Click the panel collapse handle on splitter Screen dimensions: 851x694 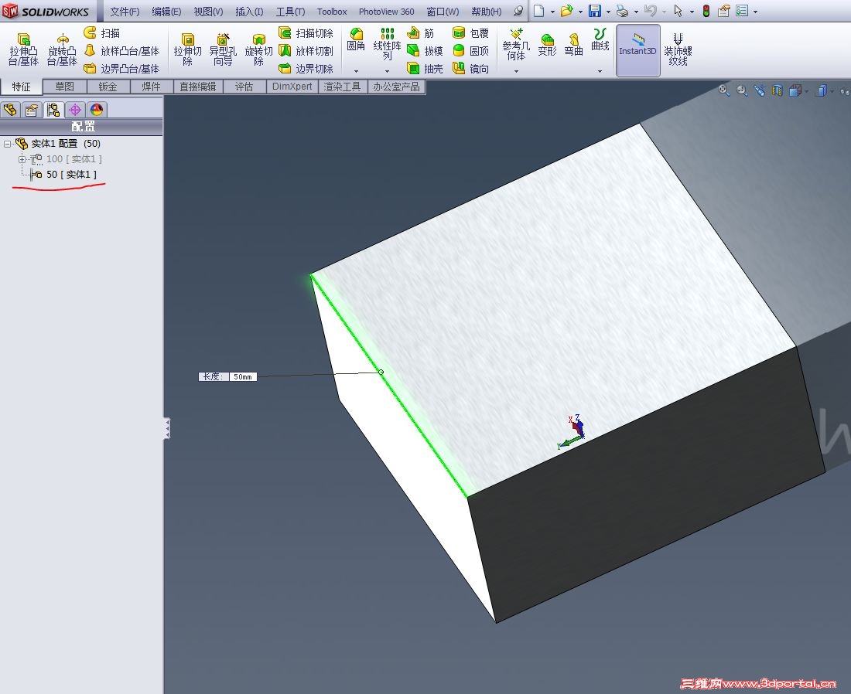(166, 428)
